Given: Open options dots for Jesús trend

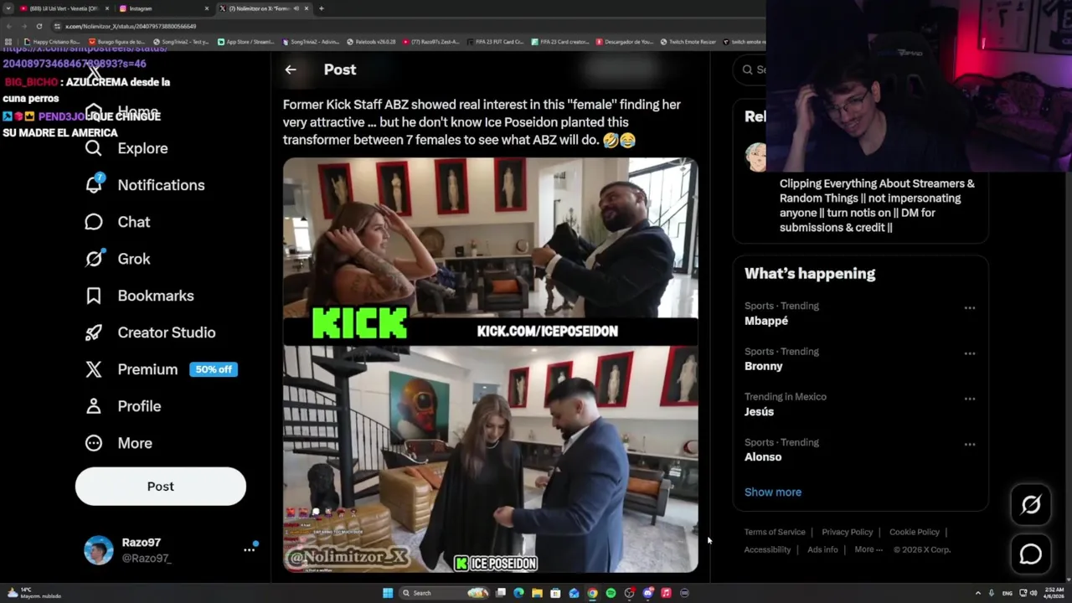Looking at the screenshot, I should [x=969, y=399].
